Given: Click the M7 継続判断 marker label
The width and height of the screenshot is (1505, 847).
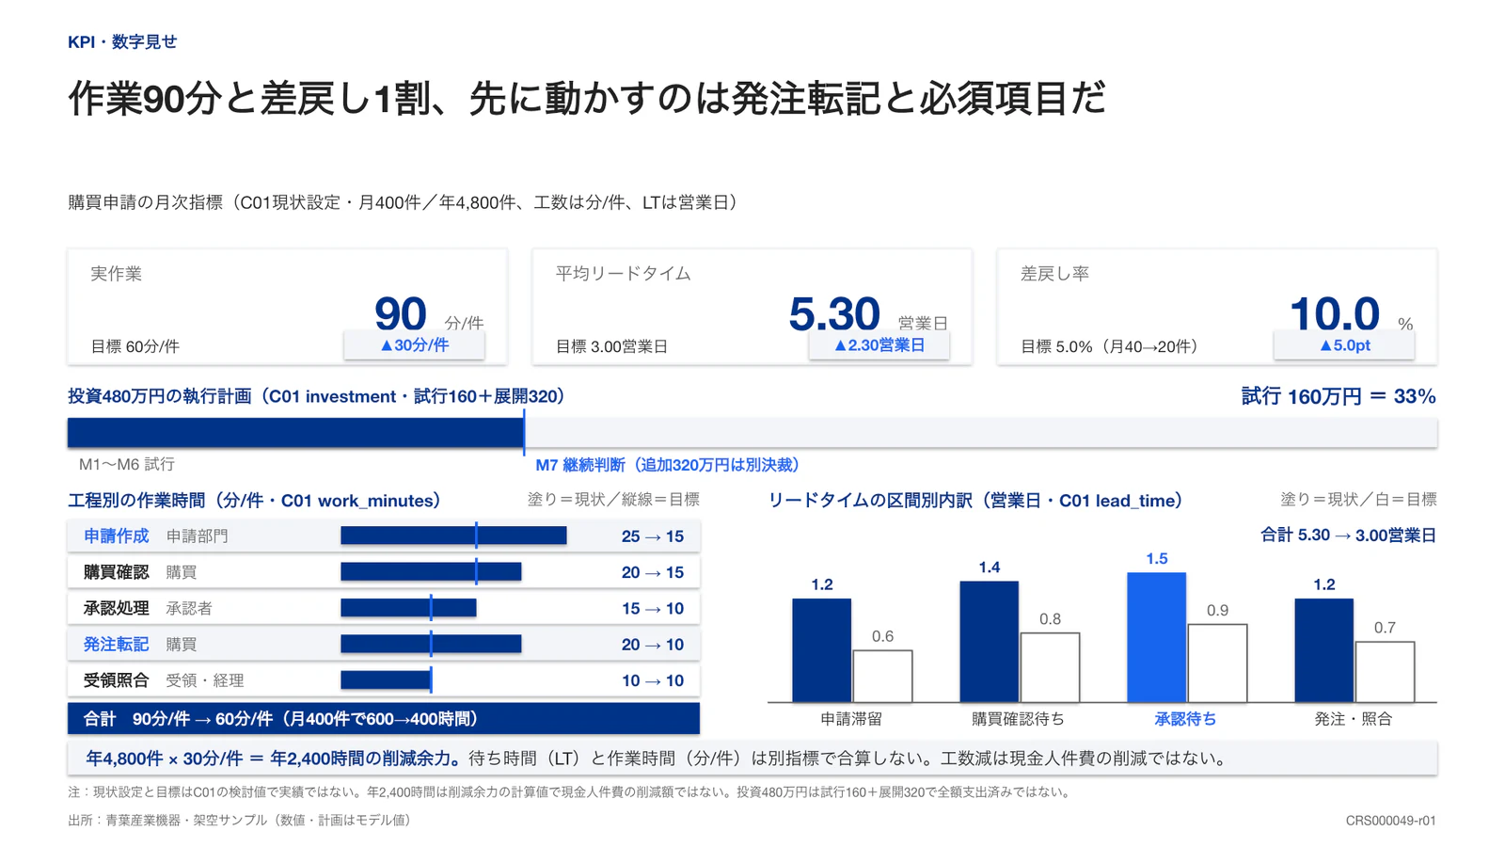Looking at the screenshot, I should click(671, 465).
